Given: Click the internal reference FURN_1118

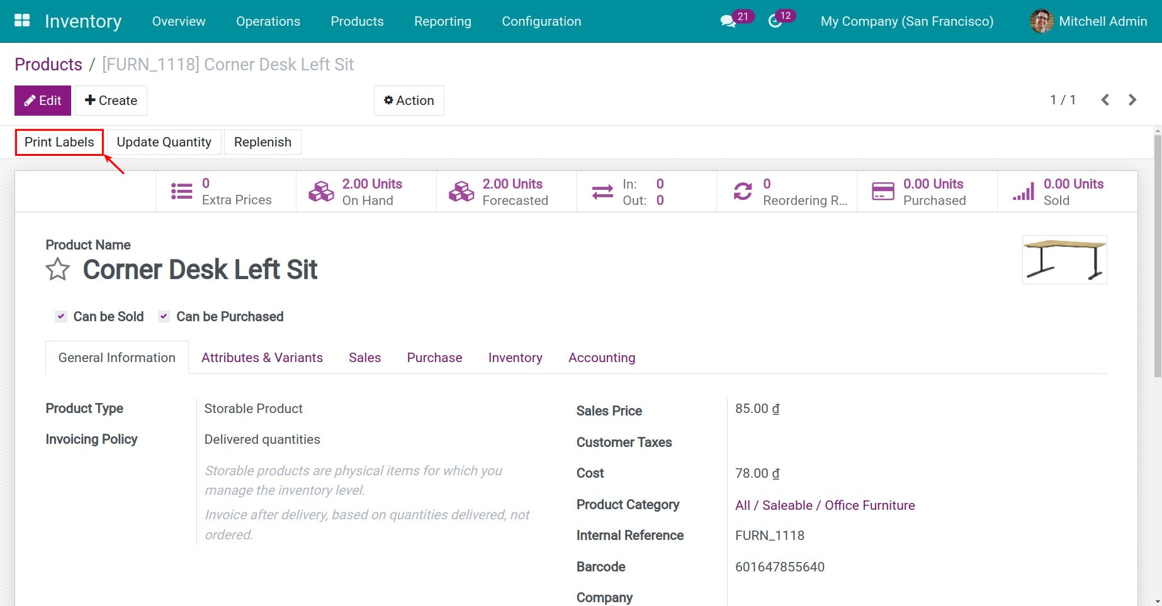Looking at the screenshot, I should [x=770, y=536].
